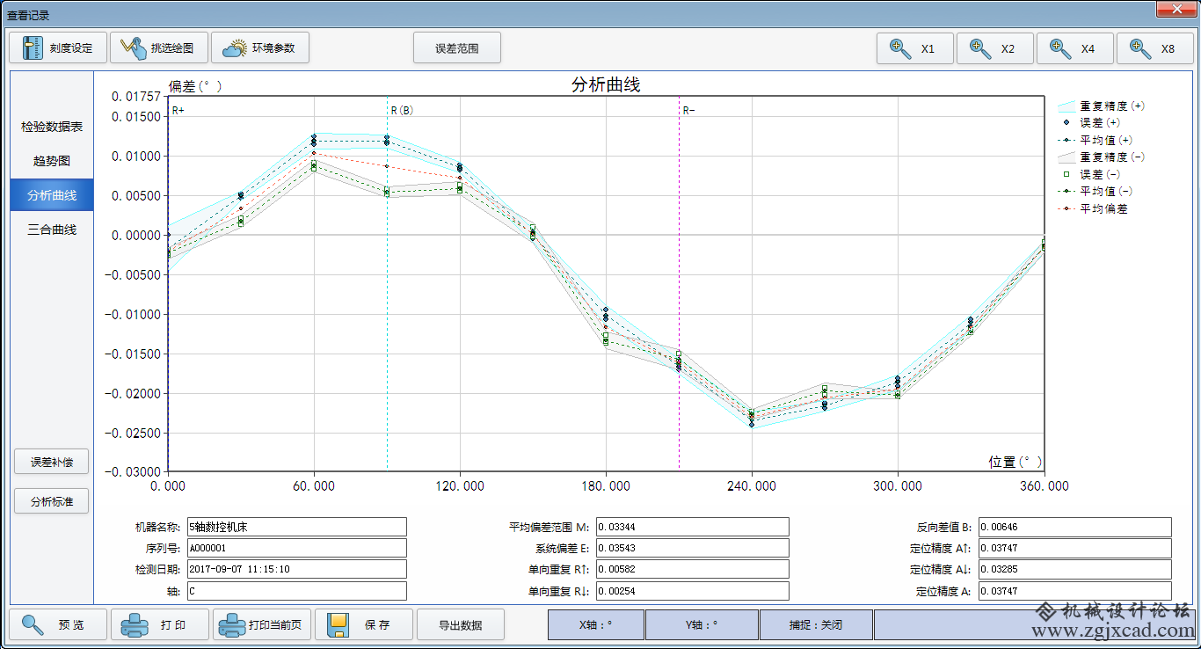Screen dimensions: 1201x649
Task: Click legend entry 重复精度 (-)
Action: (1101, 157)
